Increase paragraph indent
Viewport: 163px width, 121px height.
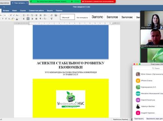(40, 15)
